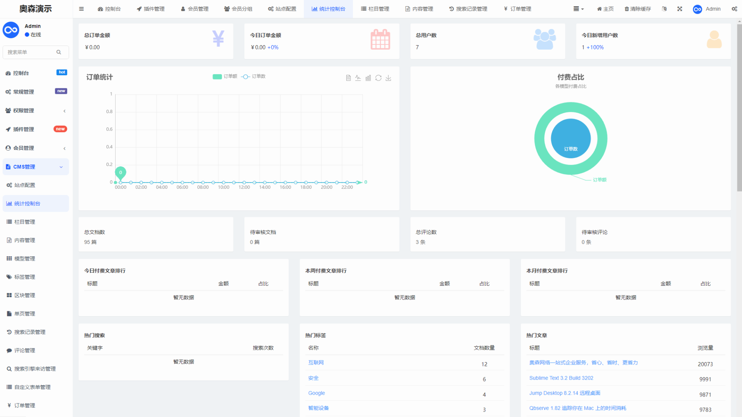Restore the order chart with the refresh icon
The image size is (742, 417).
coord(378,78)
